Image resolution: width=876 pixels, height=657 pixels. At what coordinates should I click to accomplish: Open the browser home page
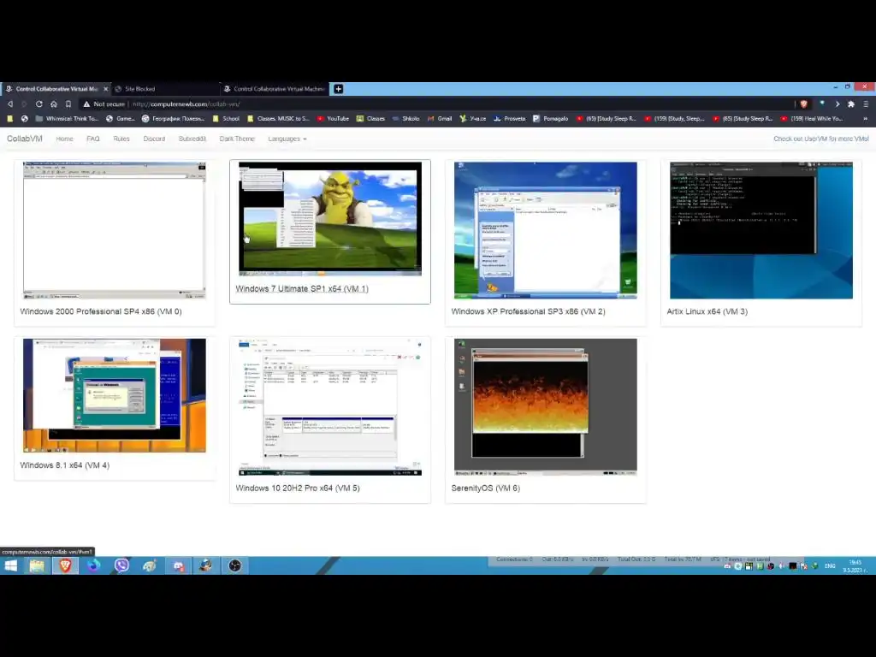click(x=54, y=104)
